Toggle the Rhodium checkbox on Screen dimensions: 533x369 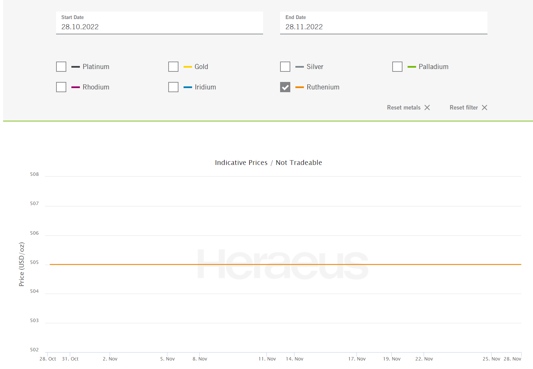[61, 87]
